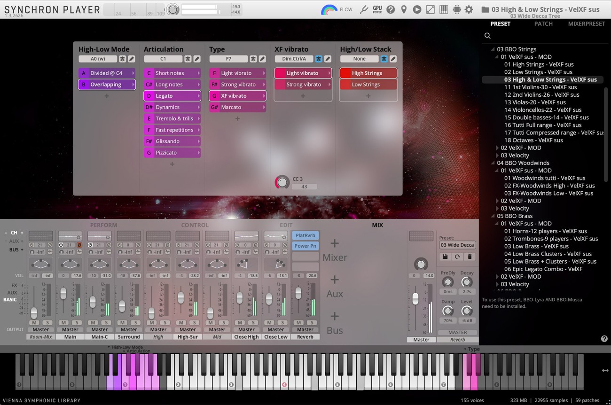Toggle the piano keyboard display icon
This screenshot has height=405, width=611.
click(443, 9)
